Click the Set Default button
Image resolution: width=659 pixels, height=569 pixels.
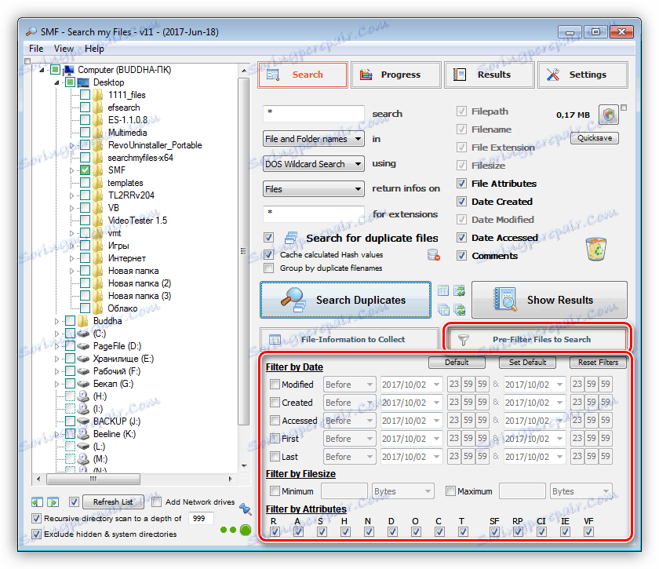(x=527, y=362)
